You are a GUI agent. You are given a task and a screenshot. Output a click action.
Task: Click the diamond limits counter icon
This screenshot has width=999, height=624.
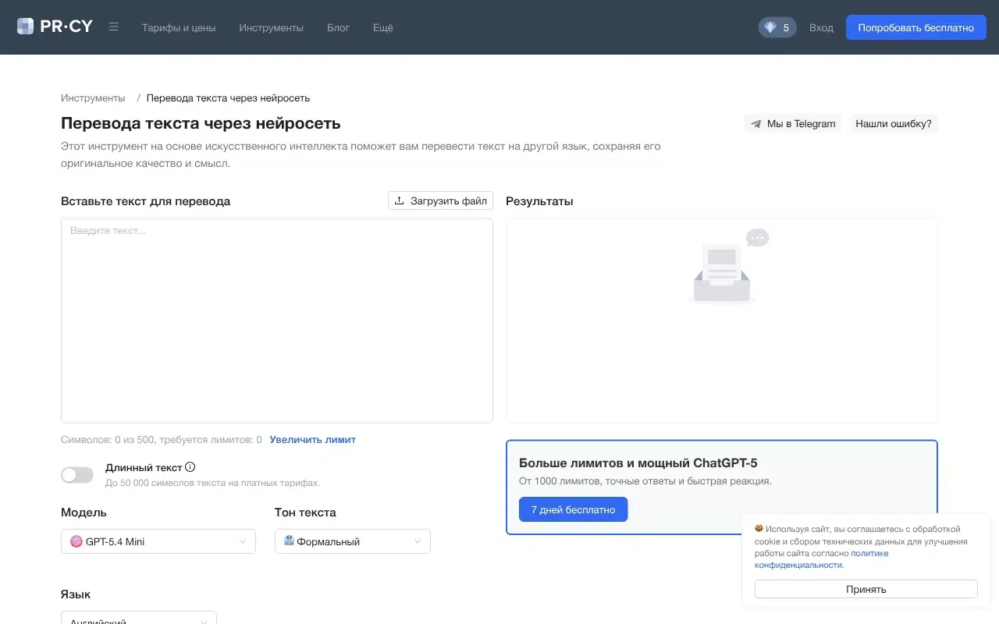pyautogui.click(x=770, y=27)
